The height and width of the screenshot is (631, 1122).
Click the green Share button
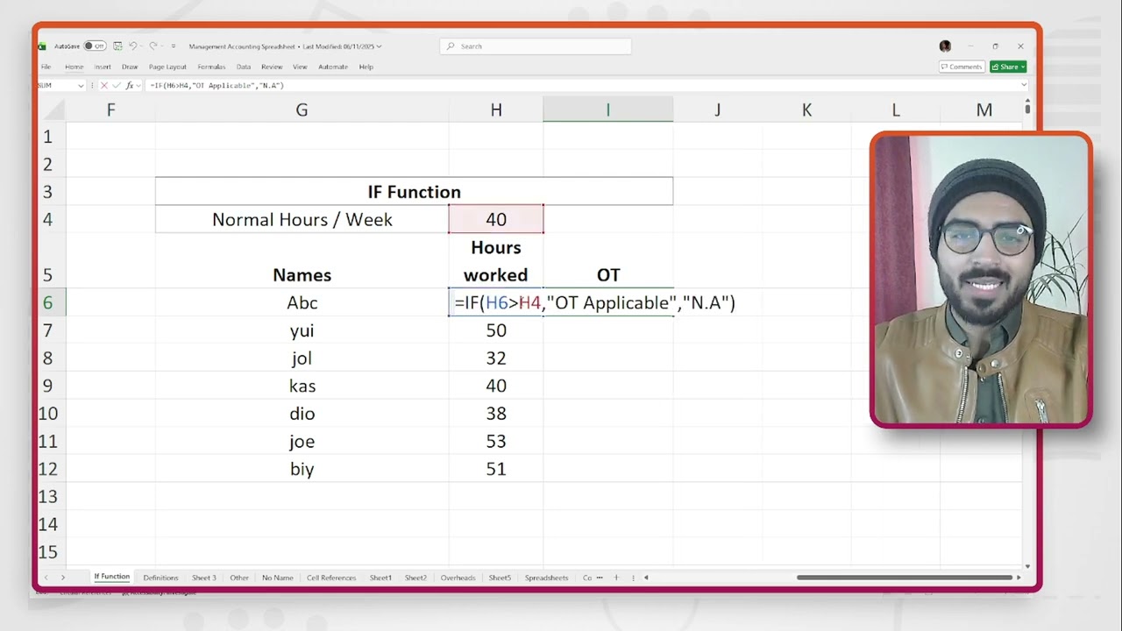(x=1008, y=67)
